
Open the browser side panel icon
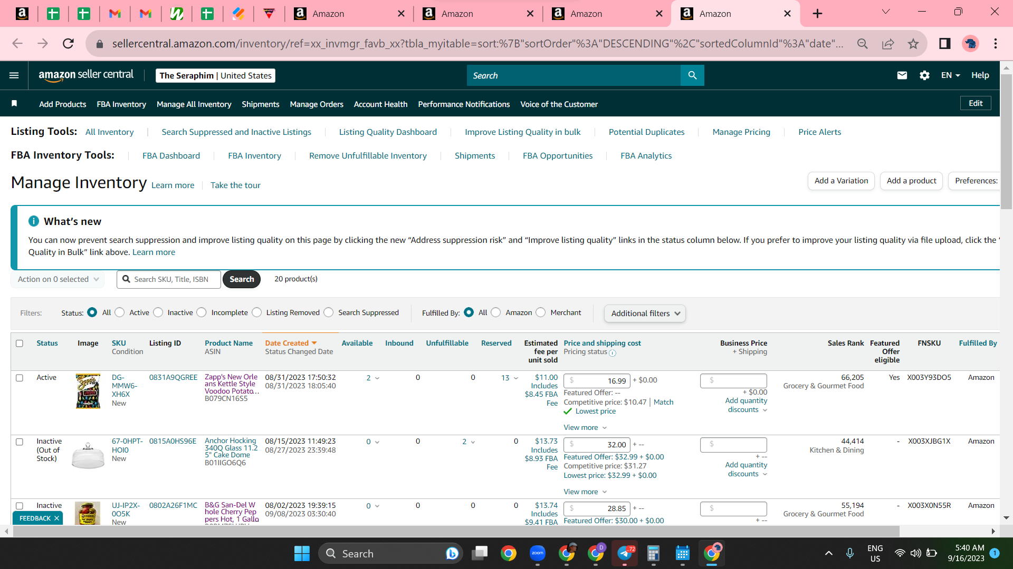(x=945, y=44)
